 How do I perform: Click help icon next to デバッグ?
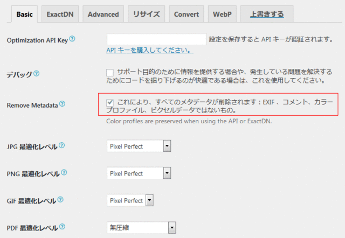click(37, 73)
